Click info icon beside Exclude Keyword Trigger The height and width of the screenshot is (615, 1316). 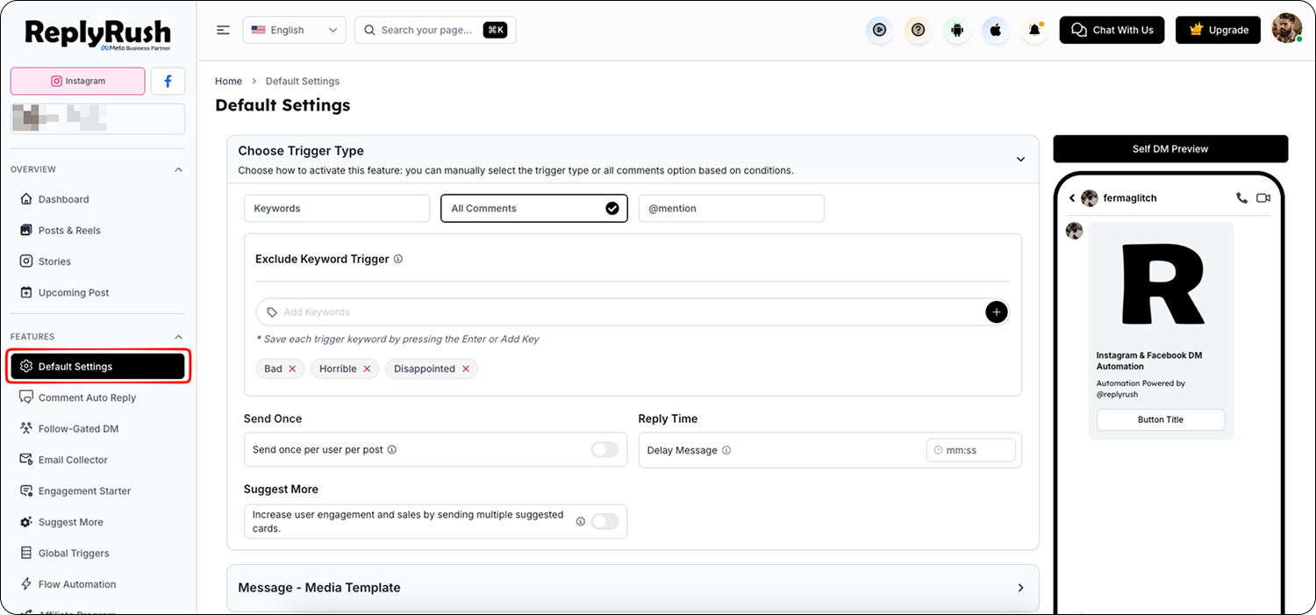(x=398, y=259)
